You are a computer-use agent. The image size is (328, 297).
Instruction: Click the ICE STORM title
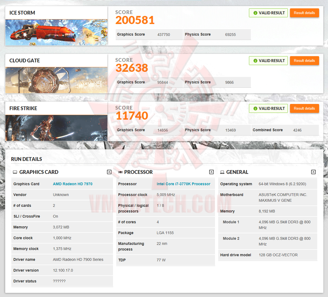22,13
